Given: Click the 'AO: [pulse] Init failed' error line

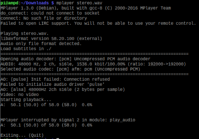Looking at the screenshot, I should pos(55,79).
